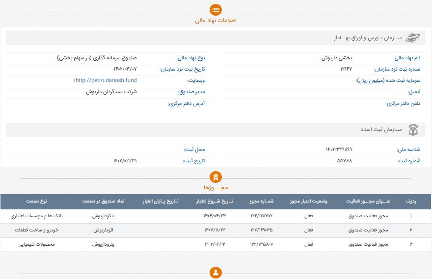Click the مجوزها section heading
The width and height of the screenshot is (432, 279).
[216, 188]
